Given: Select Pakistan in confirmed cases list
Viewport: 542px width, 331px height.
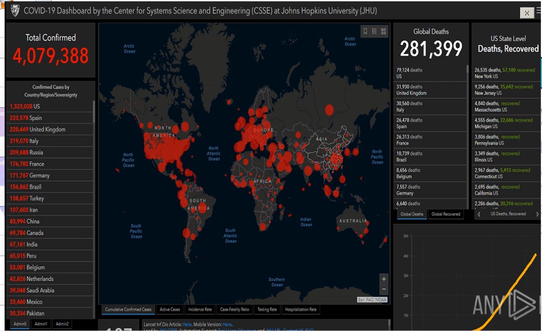Looking at the screenshot, I should pyautogui.click(x=50, y=313).
